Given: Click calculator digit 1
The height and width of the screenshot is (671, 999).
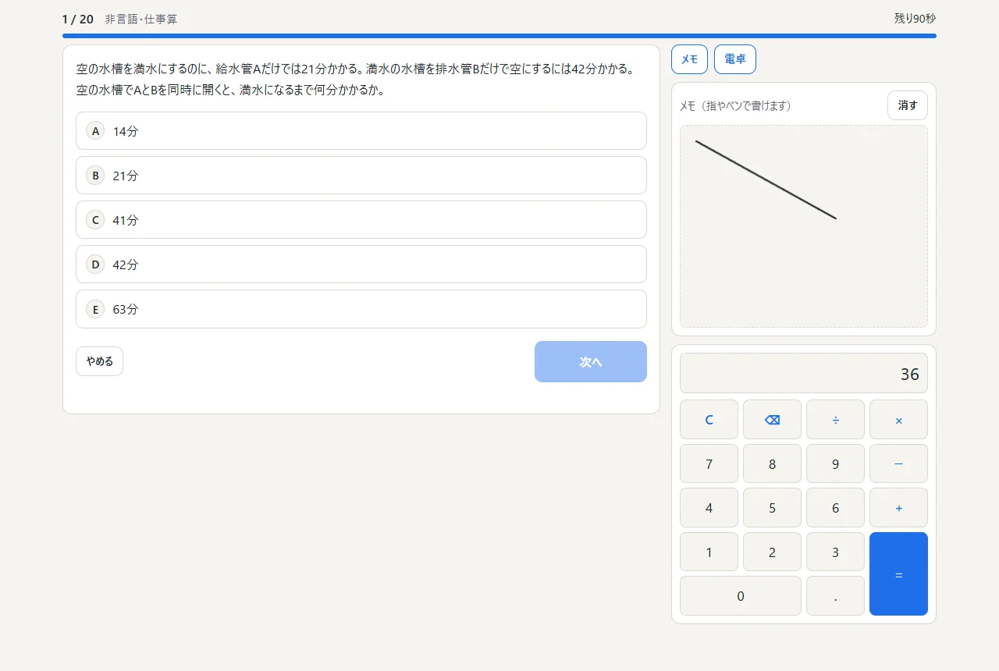Looking at the screenshot, I should [x=709, y=552].
